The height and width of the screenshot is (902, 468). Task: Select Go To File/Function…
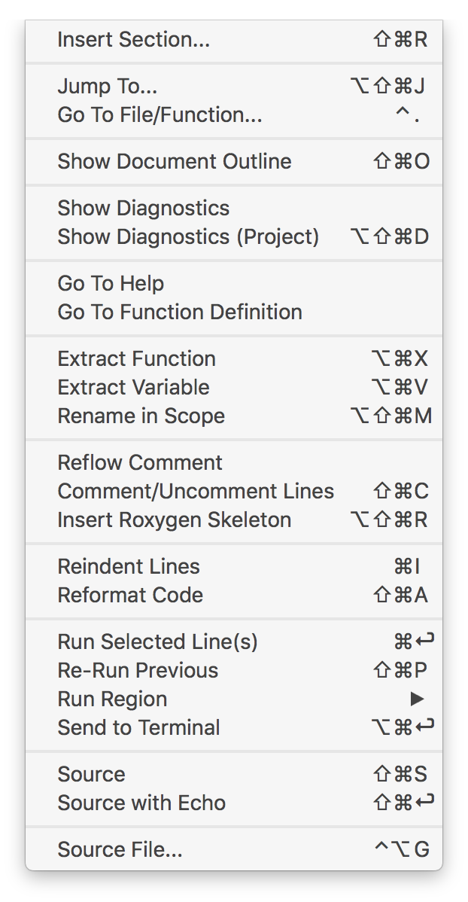[x=234, y=115]
